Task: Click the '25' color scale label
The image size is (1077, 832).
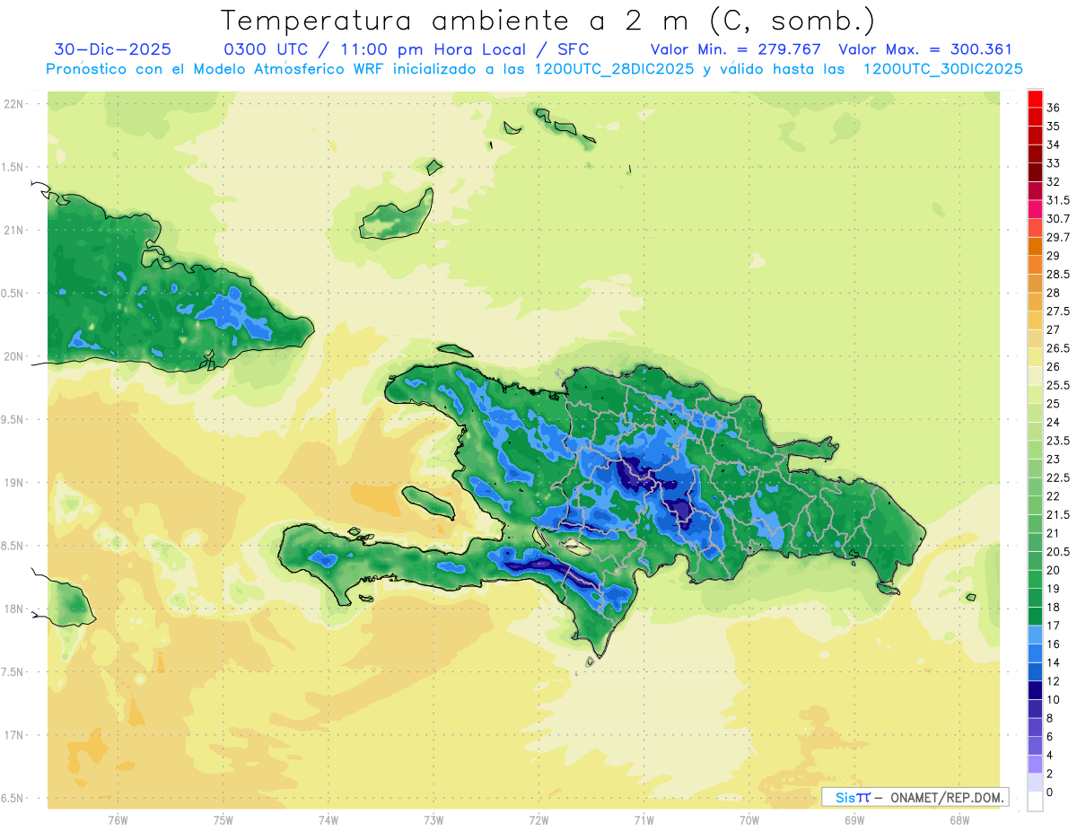Action: point(1054,404)
